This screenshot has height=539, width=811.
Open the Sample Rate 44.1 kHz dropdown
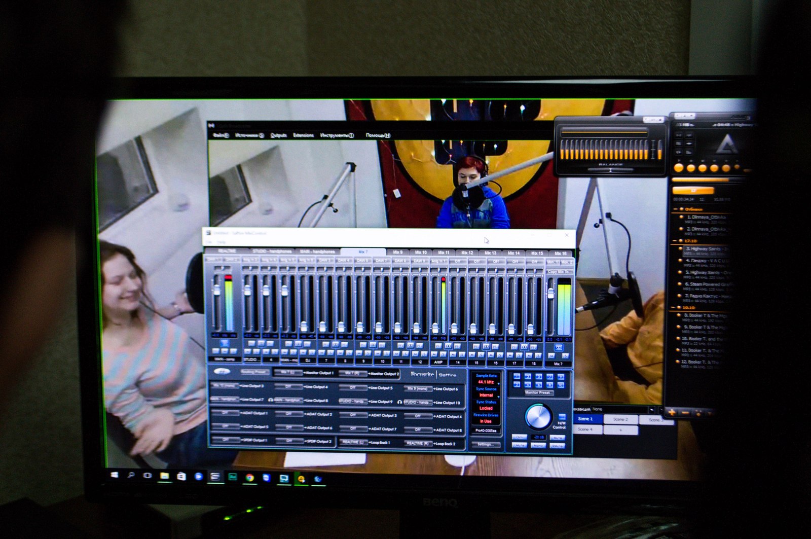coord(486,382)
